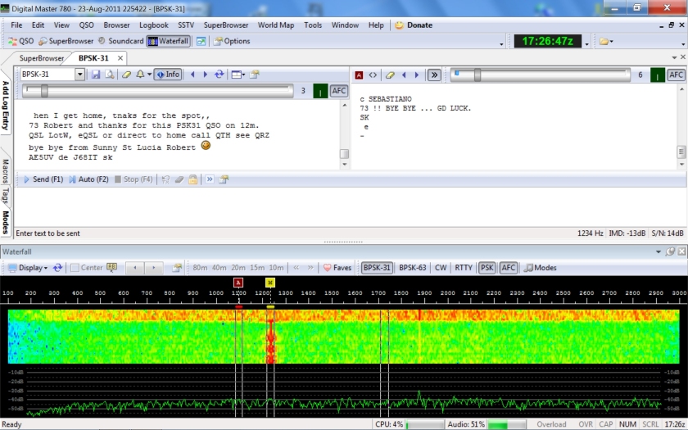688x430 pixels.
Task: Toggle AFC in the waterfall toolbar
Action: (509, 268)
